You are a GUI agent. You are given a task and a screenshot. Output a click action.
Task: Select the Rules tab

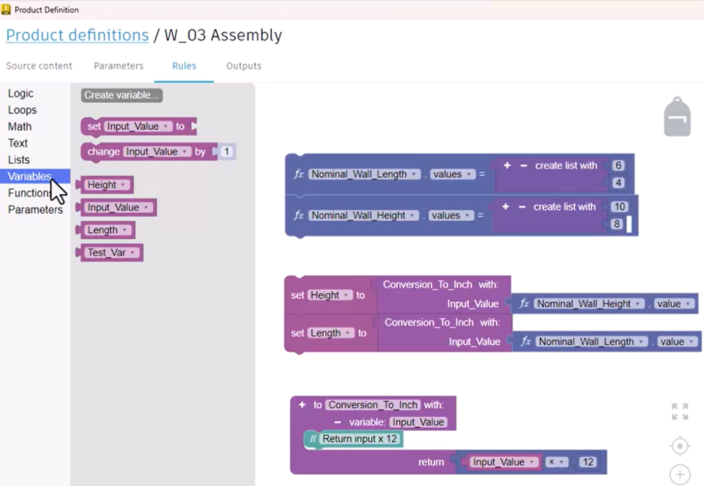click(184, 66)
